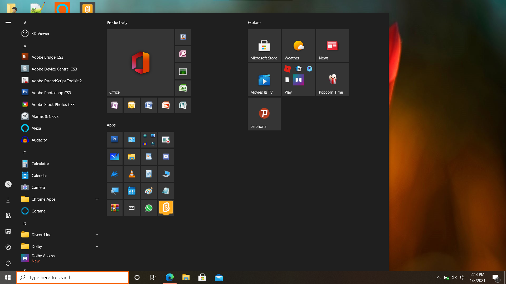Launch the WordPad tile
Screen dimensions: 506x284
(x=149, y=157)
